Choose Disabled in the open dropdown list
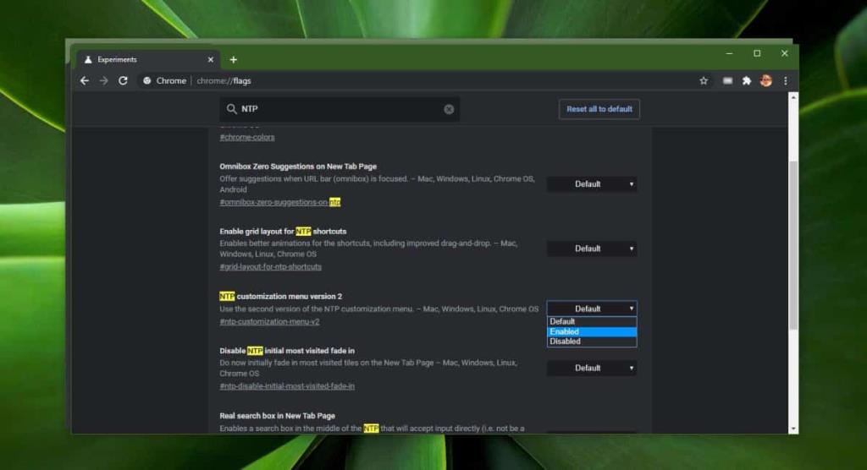This screenshot has width=867, height=470. [x=592, y=342]
